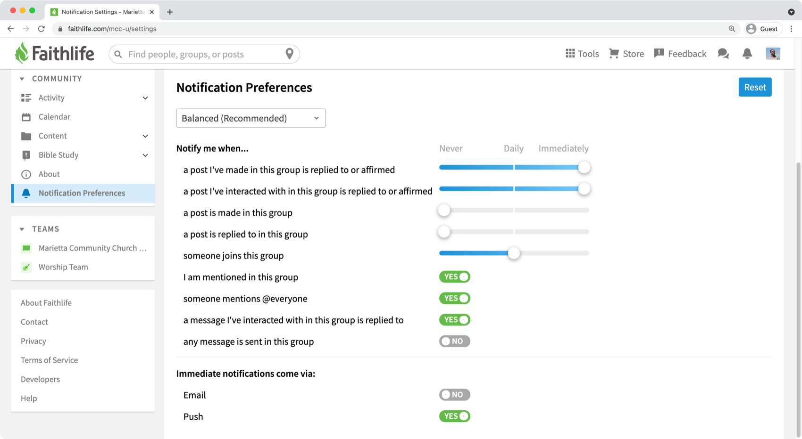Open the Tools grid icon
The height and width of the screenshot is (439, 802).
pos(570,53)
